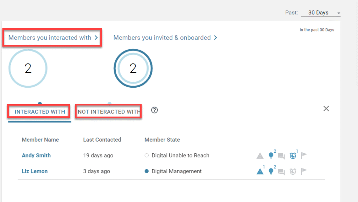Click Andy Smith's flag icon
358x202 pixels.
click(304, 156)
